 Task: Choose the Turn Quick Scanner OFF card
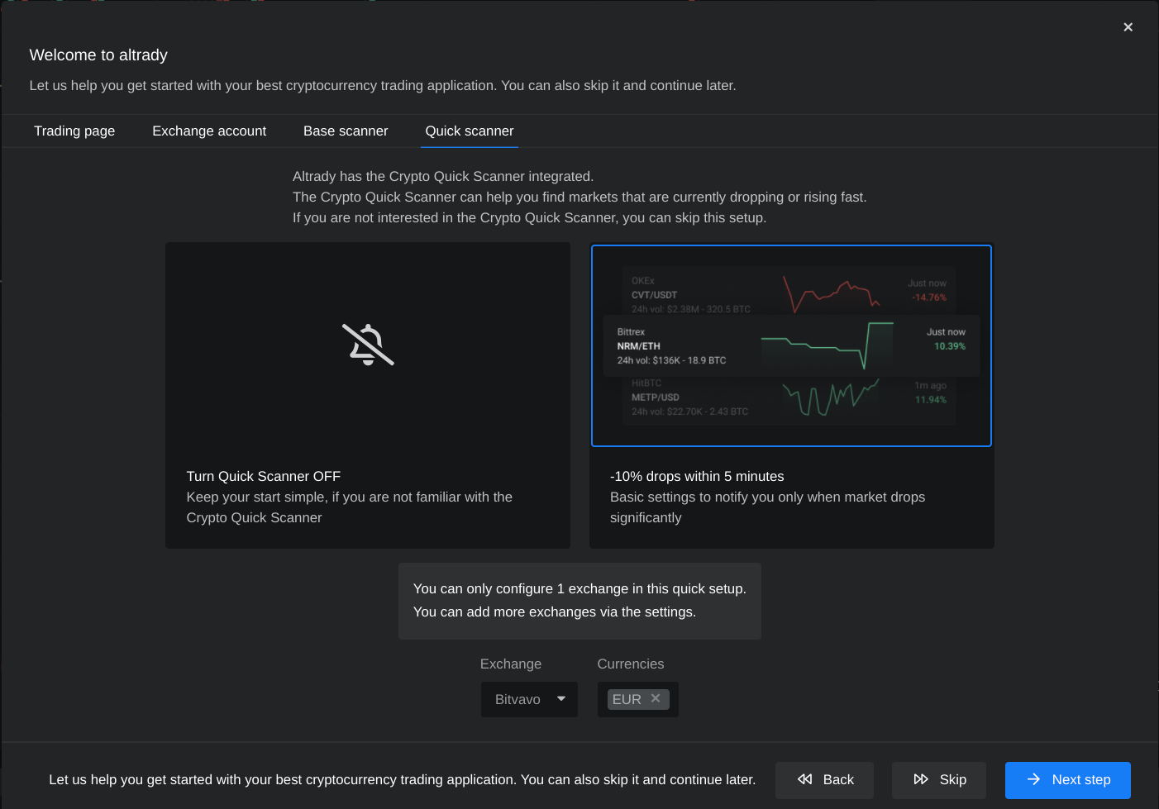click(x=368, y=395)
